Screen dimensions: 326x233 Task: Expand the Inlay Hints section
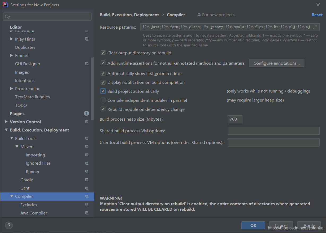[x=11, y=39]
